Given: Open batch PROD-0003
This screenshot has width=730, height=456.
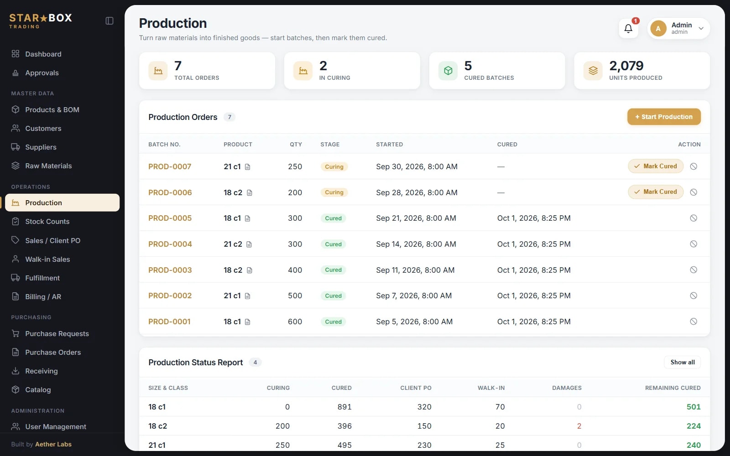Looking at the screenshot, I should click(170, 270).
